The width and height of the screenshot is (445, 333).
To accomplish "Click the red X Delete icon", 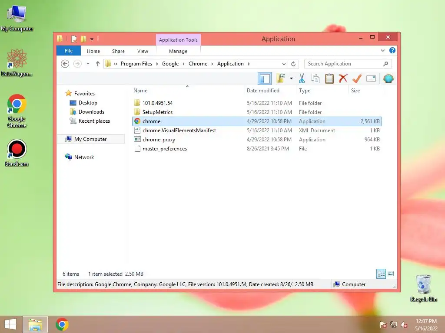I will coord(343,78).
